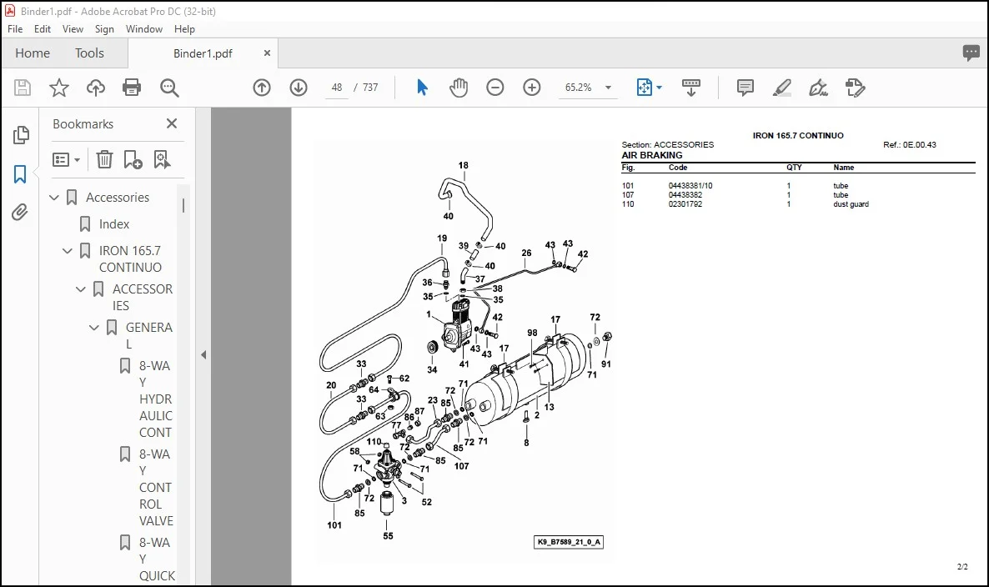Open the Help menu
This screenshot has height=587, width=989.
click(x=184, y=29)
